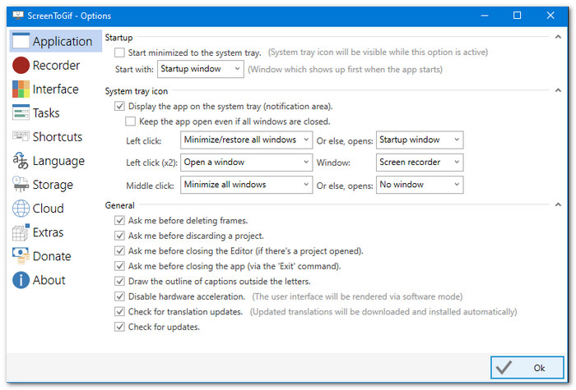Open the Shortcuts tab
The width and height of the screenshot is (576, 390).
tap(55, 136)
